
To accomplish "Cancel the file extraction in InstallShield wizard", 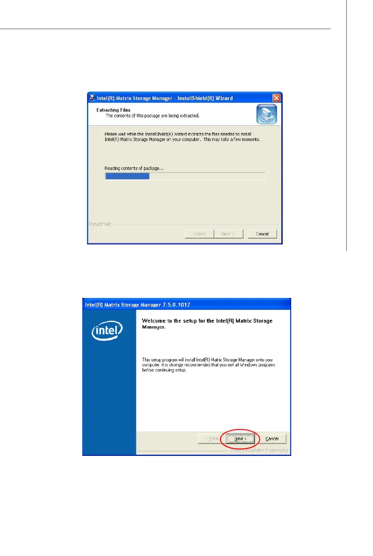I will [x=262, y=234].
